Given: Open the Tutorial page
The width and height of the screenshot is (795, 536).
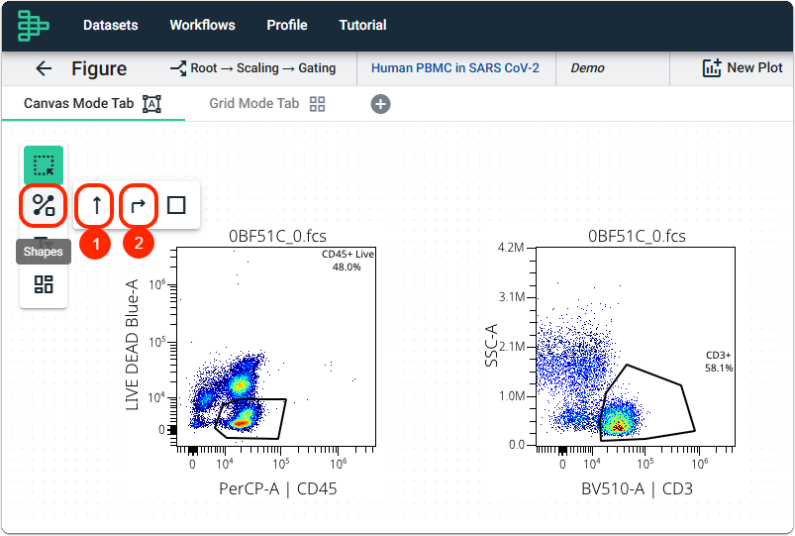Looking at the screenshot, I should pos(362,25).
